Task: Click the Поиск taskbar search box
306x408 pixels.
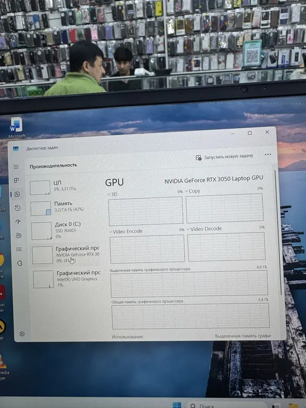Action: (x=226, y=405)
